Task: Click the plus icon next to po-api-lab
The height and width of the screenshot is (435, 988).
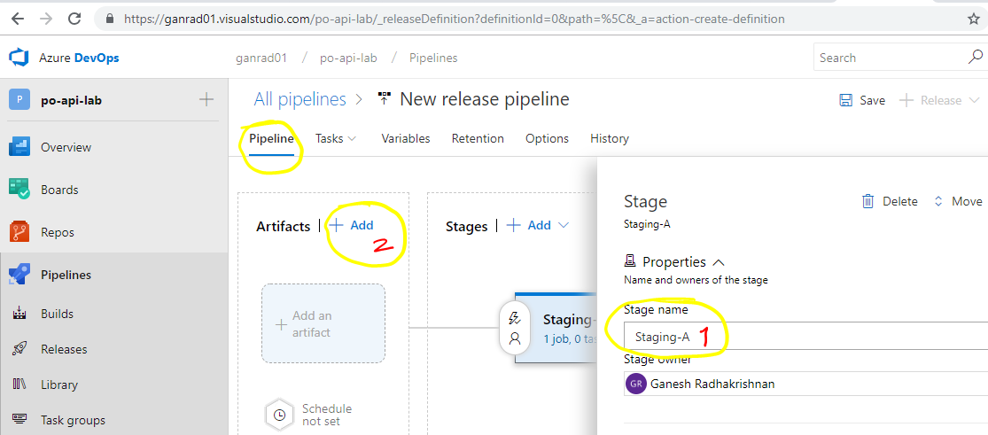Action: pyautogui.click(x=206, y=99)
